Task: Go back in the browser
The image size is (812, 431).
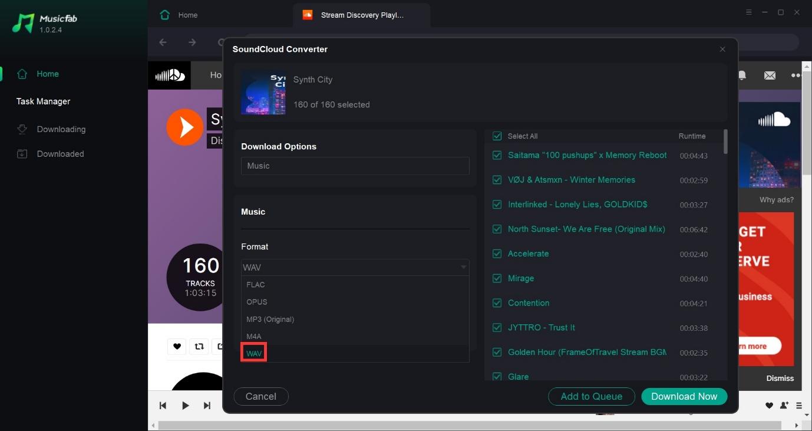Action: coord(163,42)
